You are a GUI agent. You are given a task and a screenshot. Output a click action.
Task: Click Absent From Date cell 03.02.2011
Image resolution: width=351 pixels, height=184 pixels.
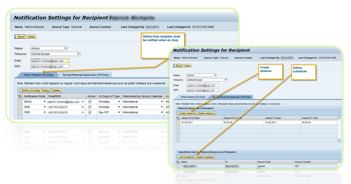tap(201, 122)
